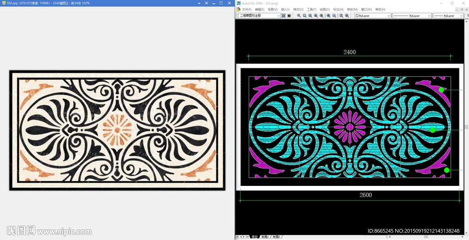Screen dimensions: 469x240
Task: Open the image viewer title bar dropdown arrow
Action: point(199,3)
